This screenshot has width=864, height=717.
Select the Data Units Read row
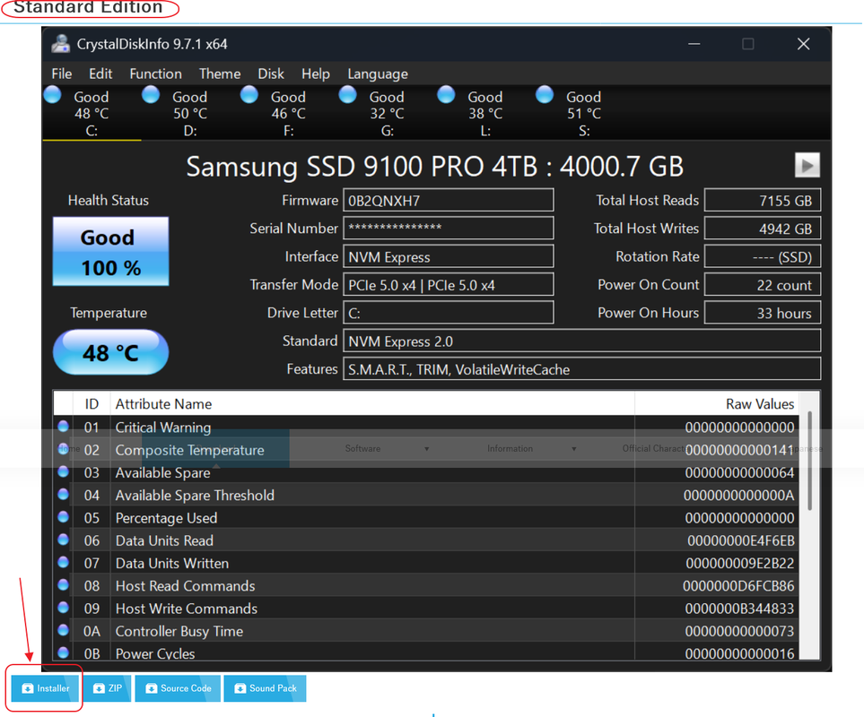coord(426,540)
